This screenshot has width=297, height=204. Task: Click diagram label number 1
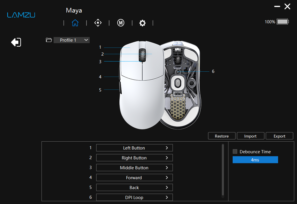(x=100, y=47)
